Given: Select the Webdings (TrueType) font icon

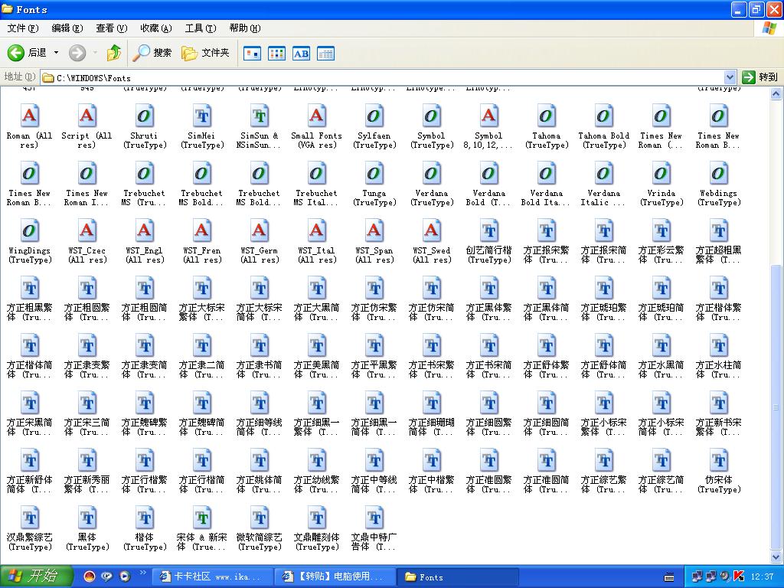Looking at the screenshot, I should [x=719, y=174].
